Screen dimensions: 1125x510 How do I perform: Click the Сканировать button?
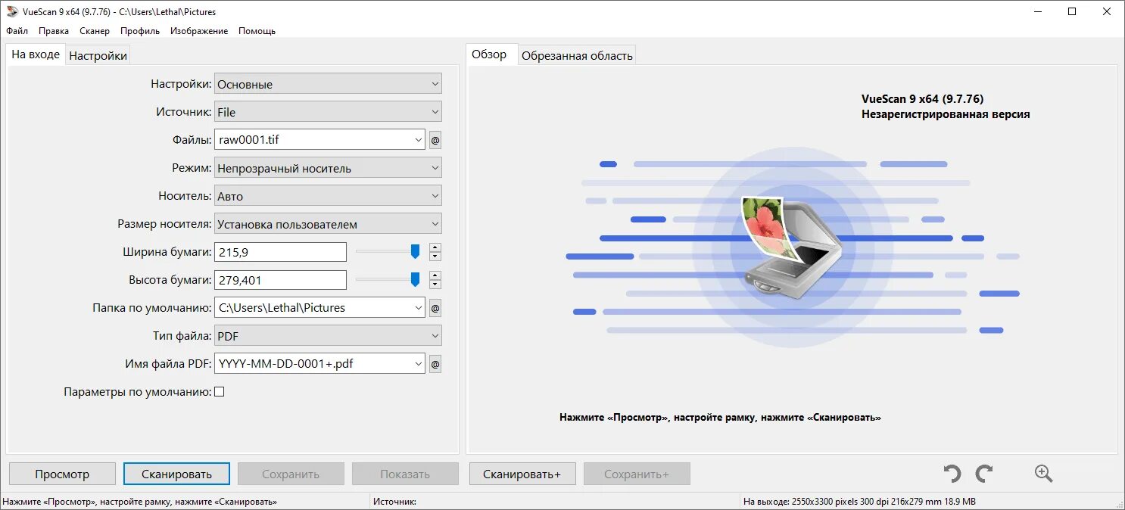pos(176,474)
